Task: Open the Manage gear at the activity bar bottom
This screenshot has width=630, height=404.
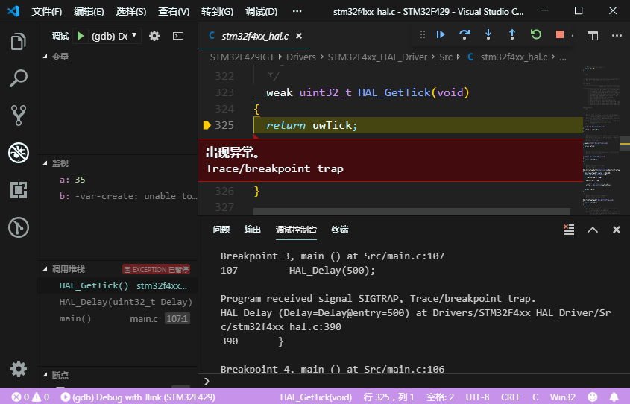Action: pyautogui.click(x=19, y=369)
